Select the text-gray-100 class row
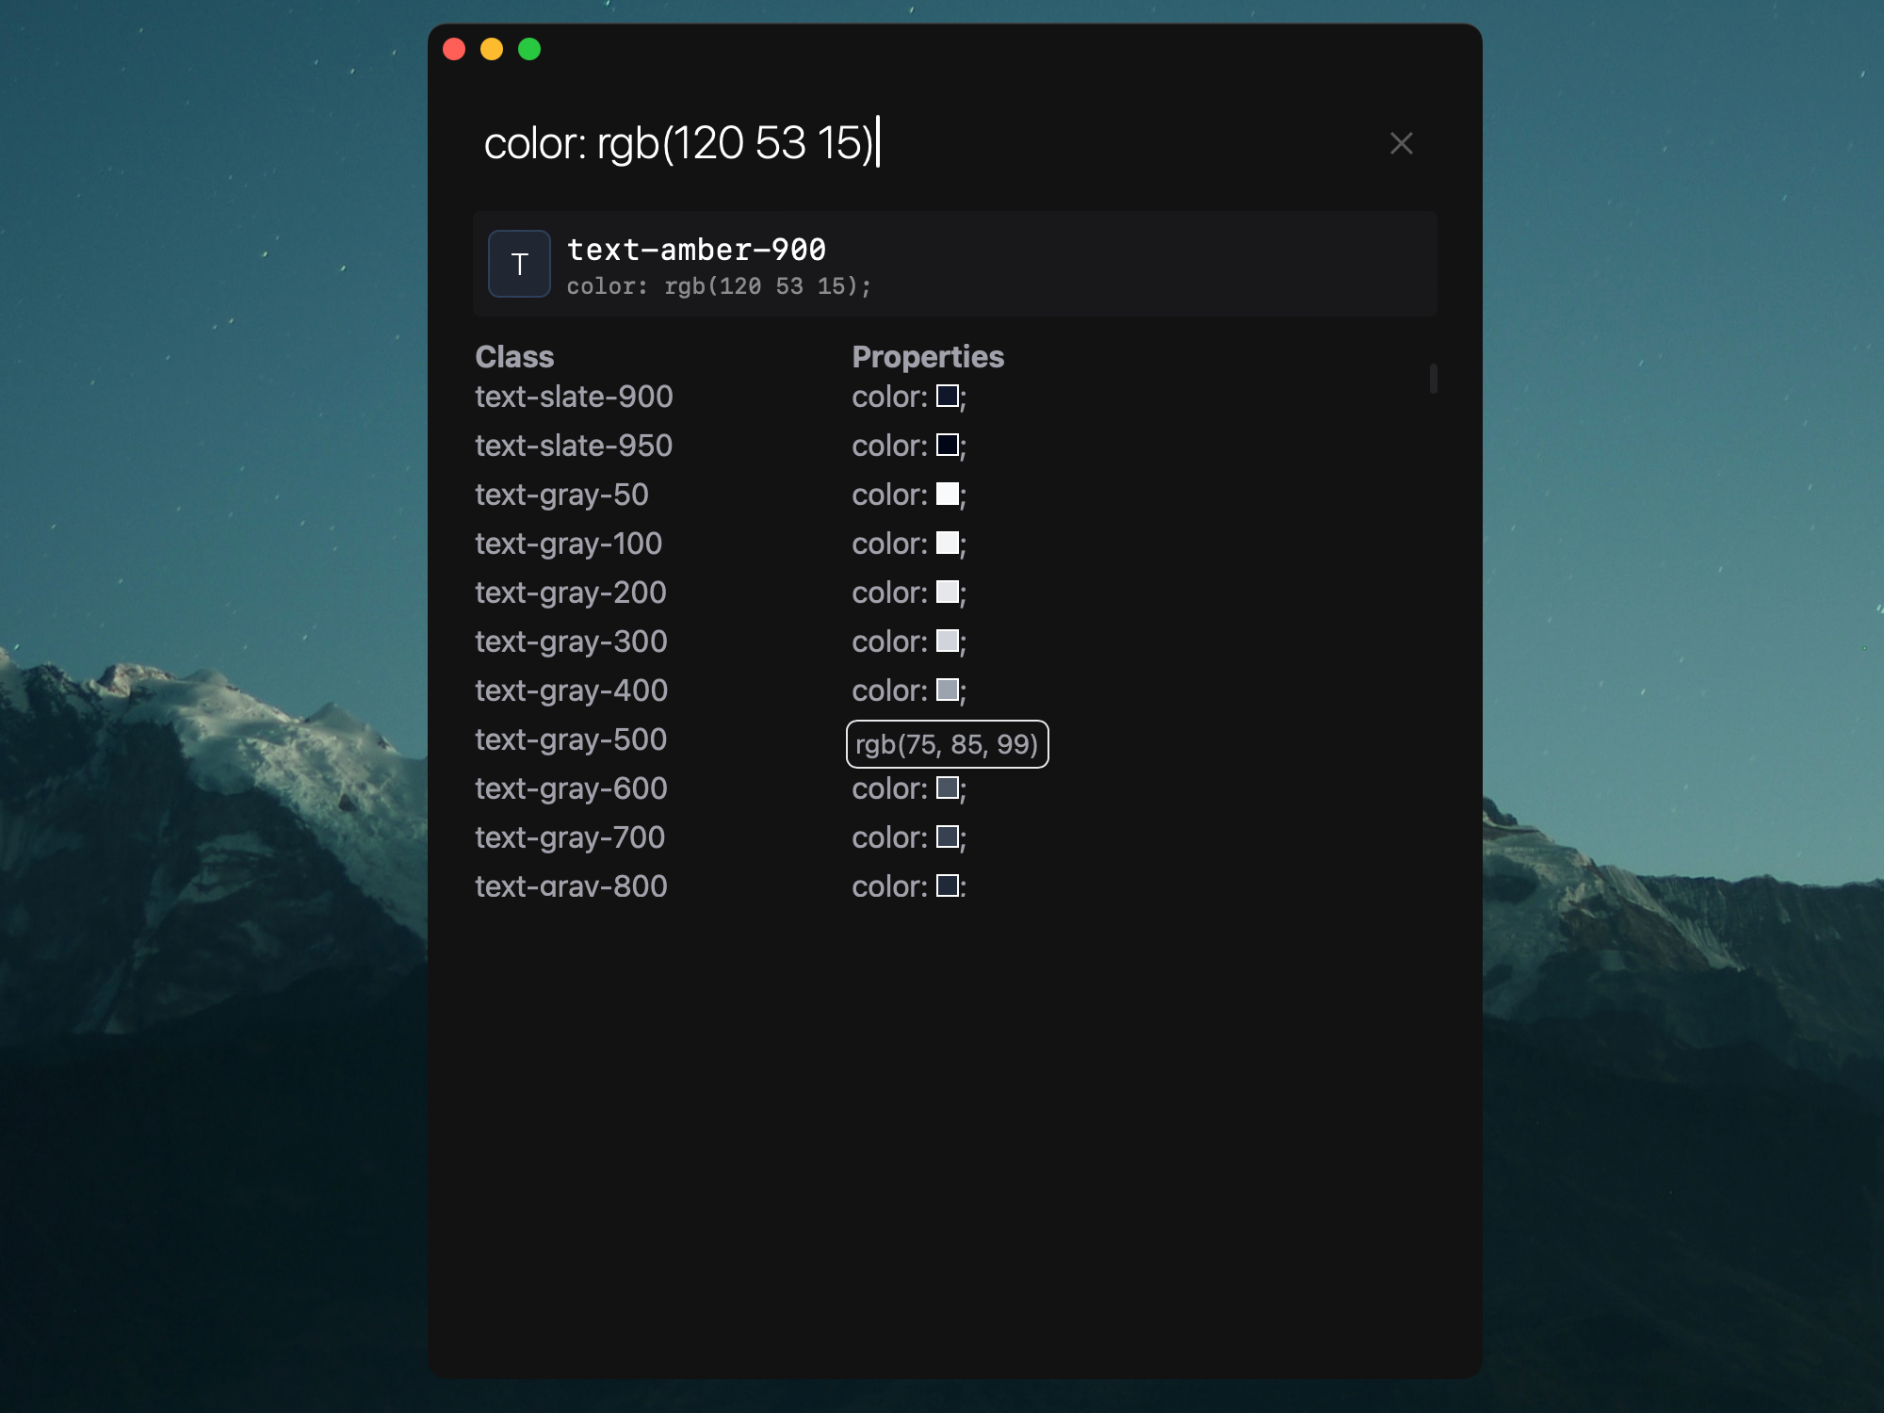 (568, 544)
